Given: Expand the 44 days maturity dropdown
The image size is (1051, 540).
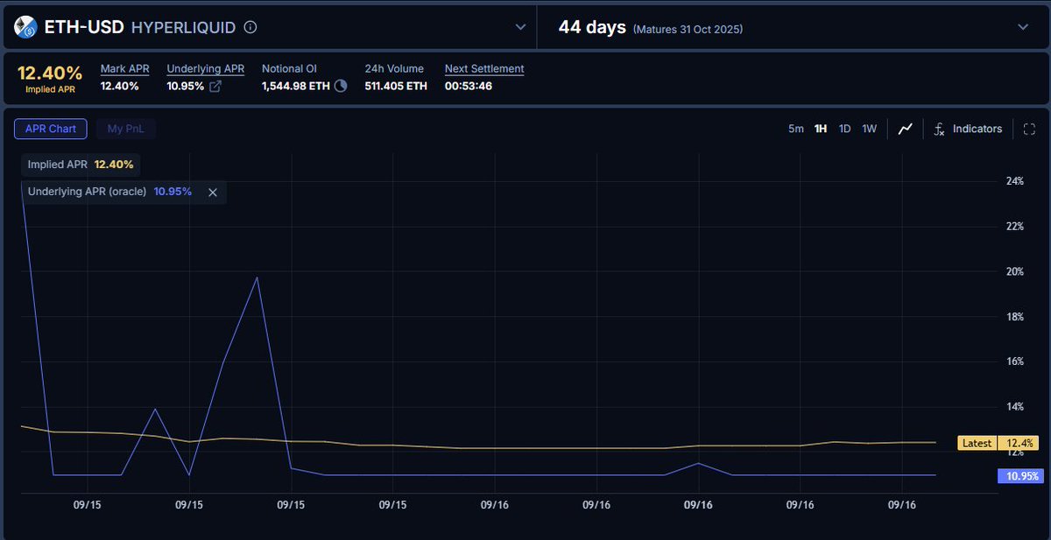Looking at the screenshot, I should tap(1021, 26).
